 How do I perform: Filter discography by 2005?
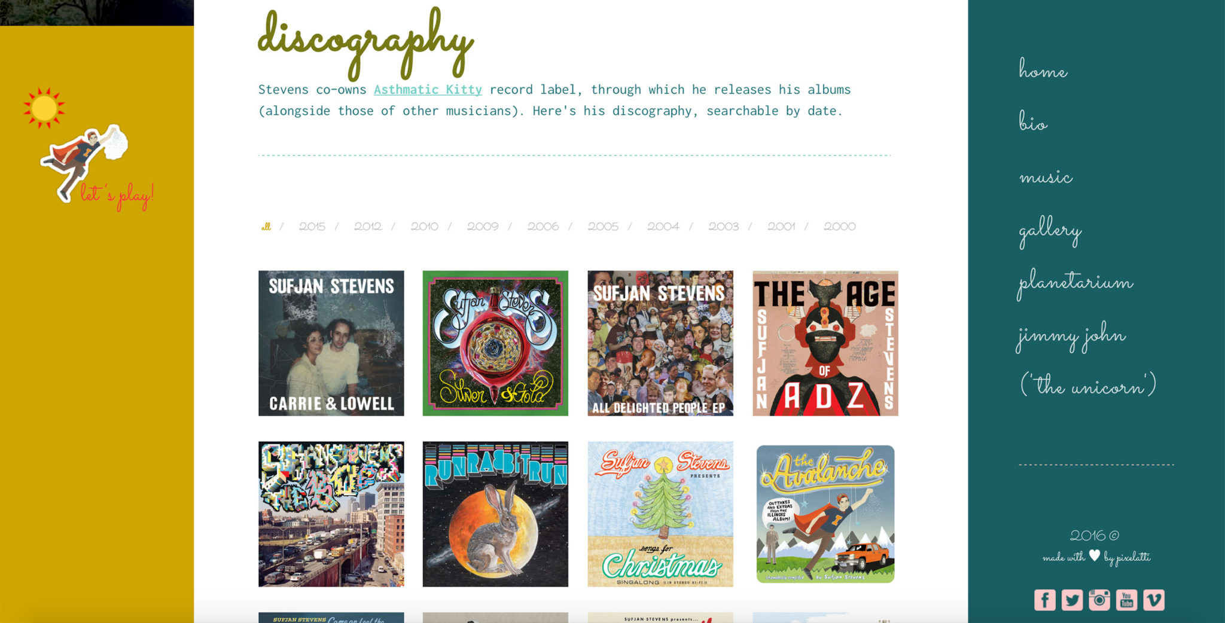(603, 227)
